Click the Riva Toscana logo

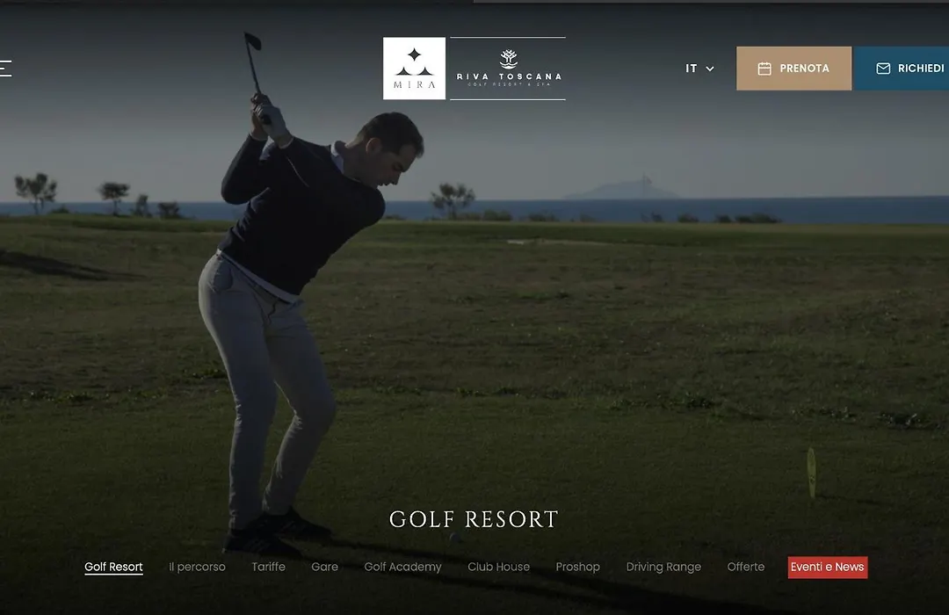(x=508, y=69)
